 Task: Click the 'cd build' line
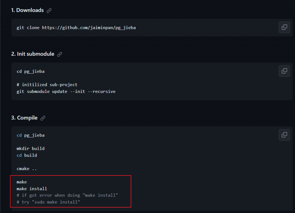click(x=27, y=155)
